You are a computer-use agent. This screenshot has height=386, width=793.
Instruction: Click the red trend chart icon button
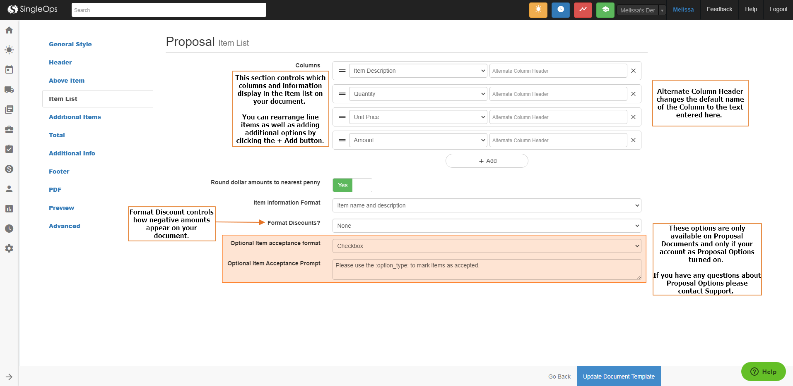coord(583,10)
